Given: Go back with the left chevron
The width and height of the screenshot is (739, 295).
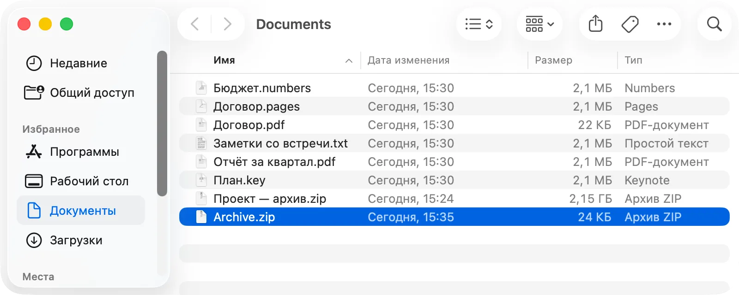Looking at the screenshot, I should coord(195,24).
